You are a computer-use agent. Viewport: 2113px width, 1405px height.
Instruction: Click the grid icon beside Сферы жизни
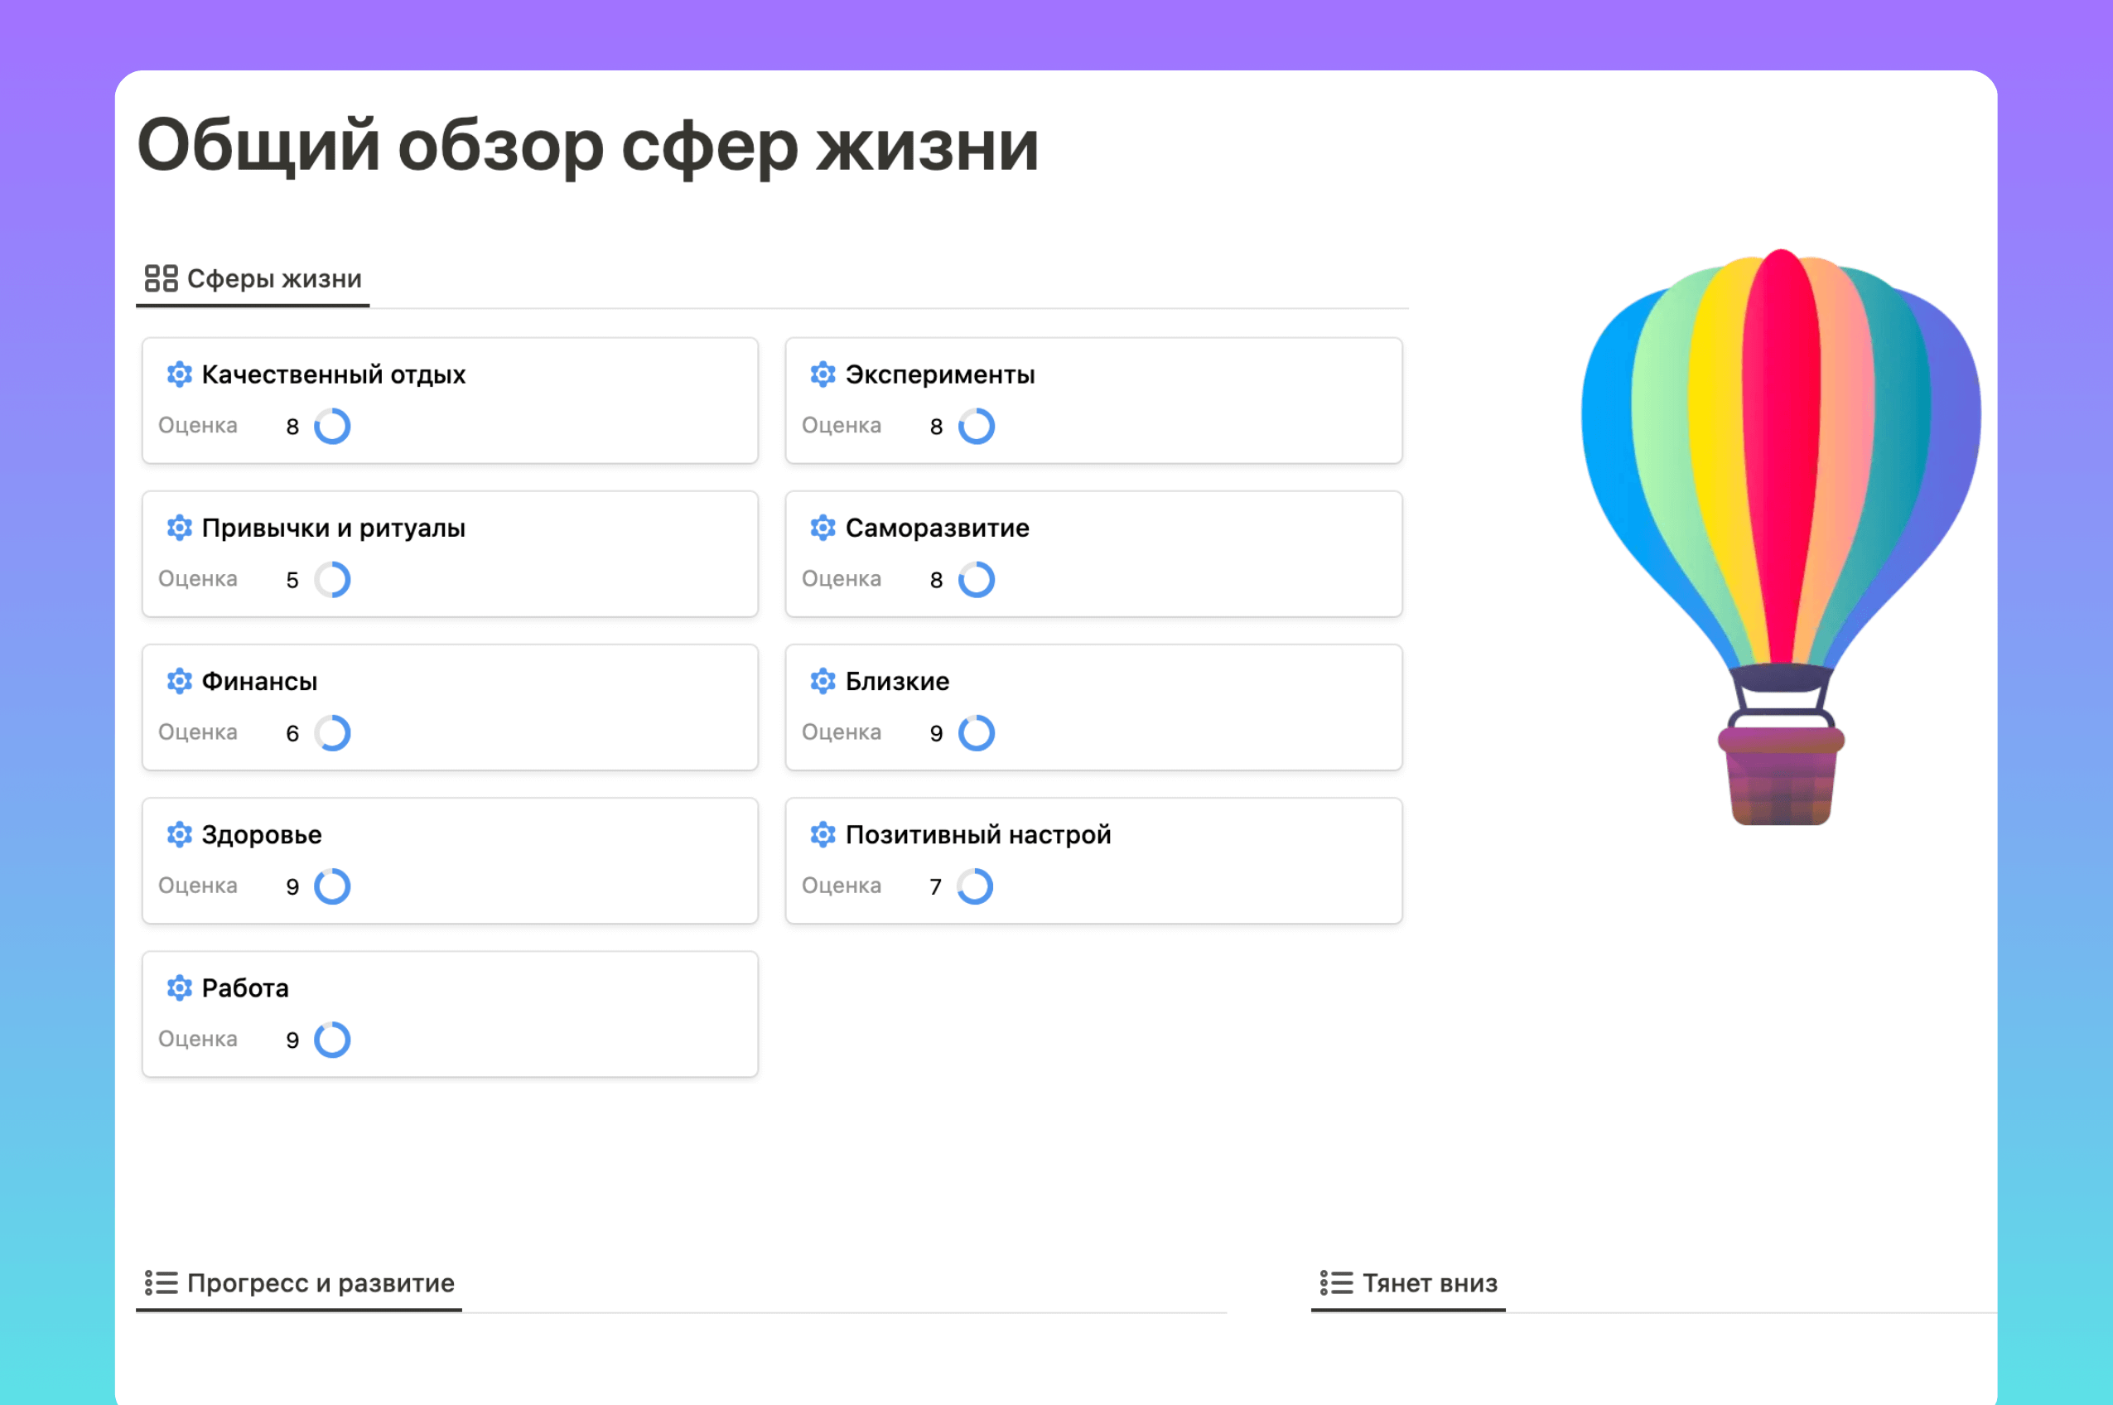pyautogui.click(x=162, y=278)
